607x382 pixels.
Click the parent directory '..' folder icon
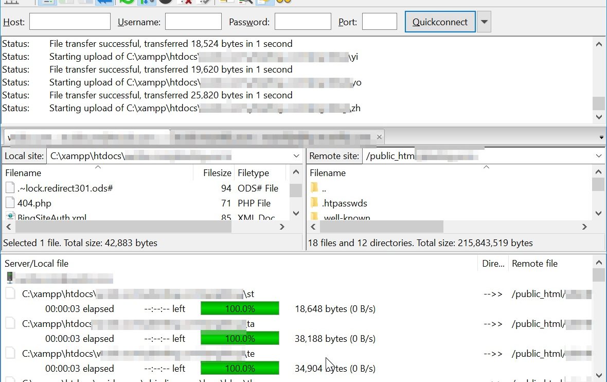coord(314,188)
